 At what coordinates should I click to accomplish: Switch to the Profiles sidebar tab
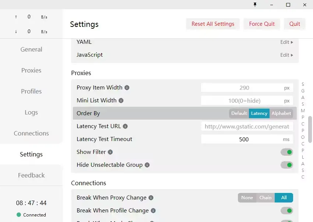click(31, 91)
